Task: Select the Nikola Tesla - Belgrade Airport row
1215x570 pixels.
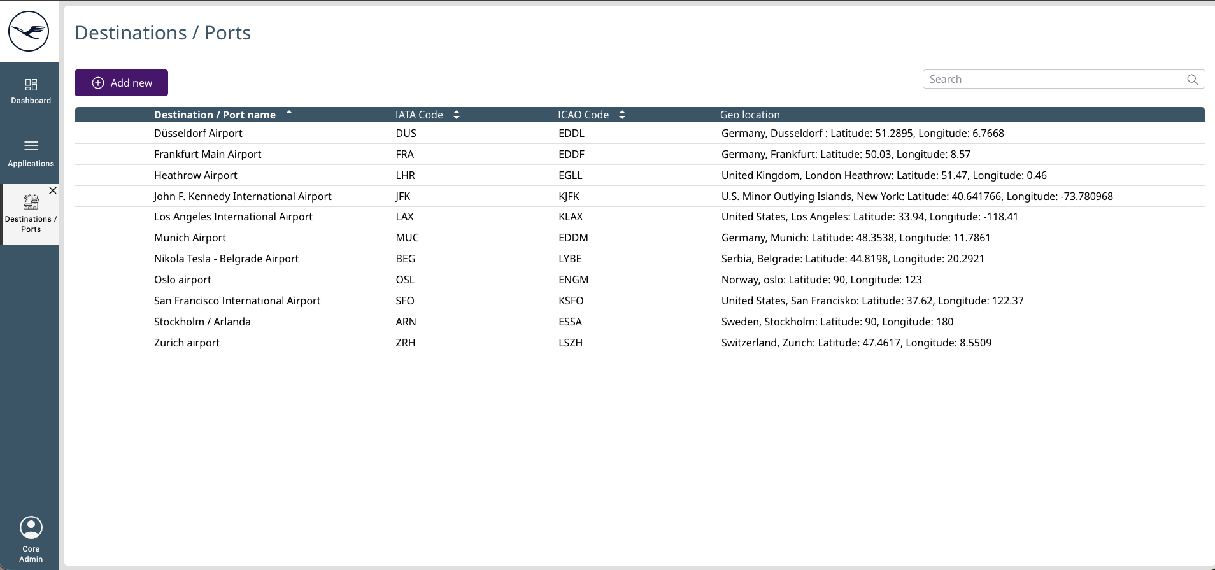Action: click(226, 259)
